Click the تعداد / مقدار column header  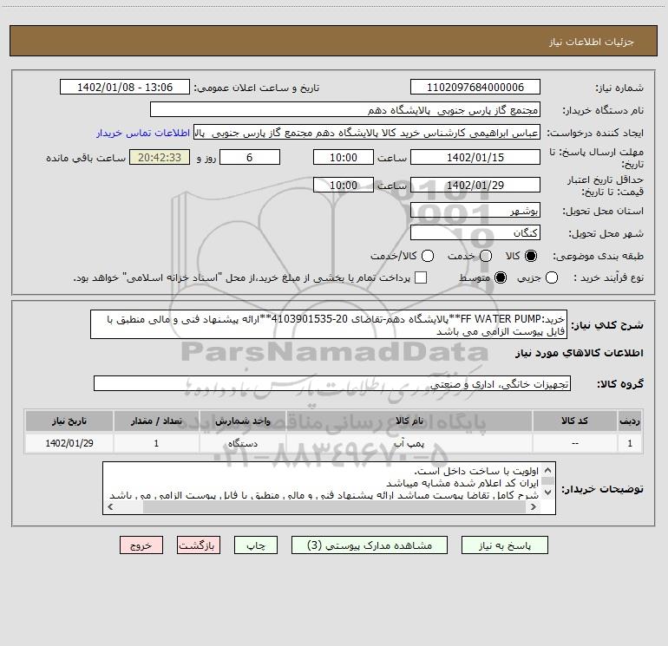click(156, 421)
